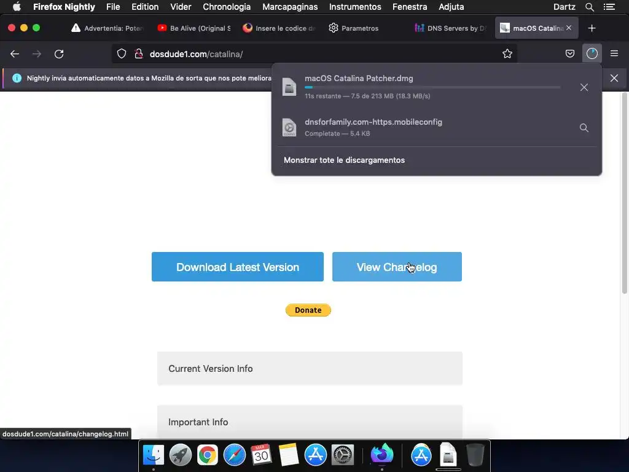The width and height of the screenshot is (629, 472).
Task: Open the Edition menu
Action: coord(145,7)
